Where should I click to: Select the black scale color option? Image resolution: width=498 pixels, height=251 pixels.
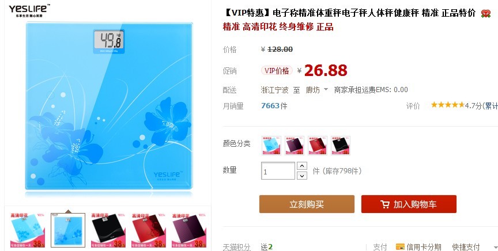point(341,145)
